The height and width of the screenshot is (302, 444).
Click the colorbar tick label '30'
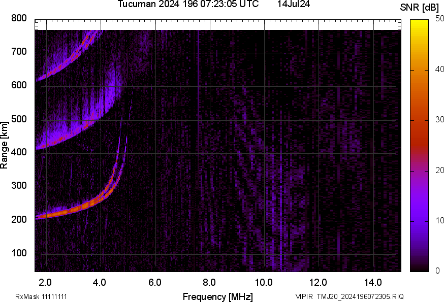[439, 119]
